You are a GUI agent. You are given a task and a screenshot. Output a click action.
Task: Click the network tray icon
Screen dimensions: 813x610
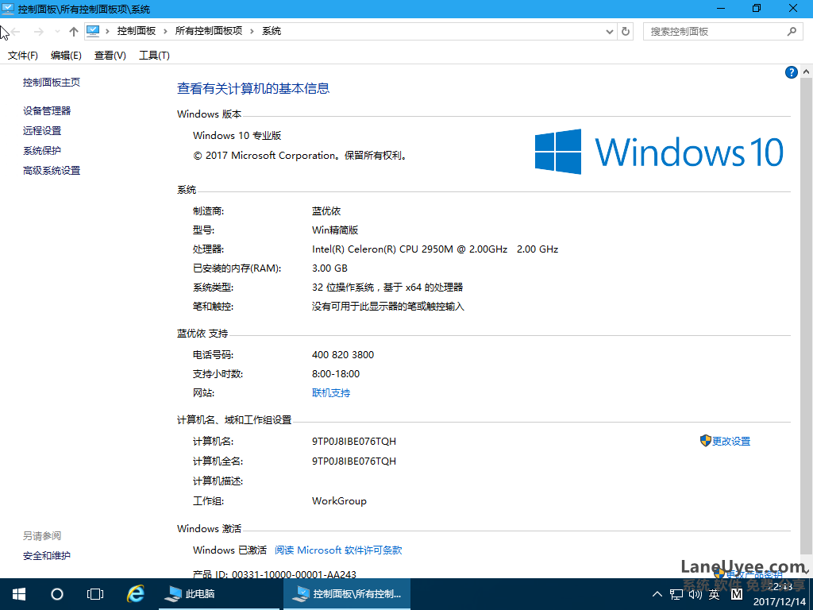pos(676,594)
